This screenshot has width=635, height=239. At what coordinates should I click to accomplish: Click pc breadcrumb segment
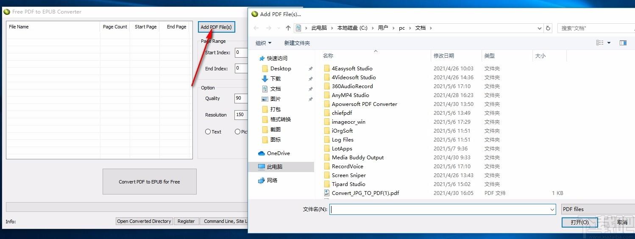[402, 28]
